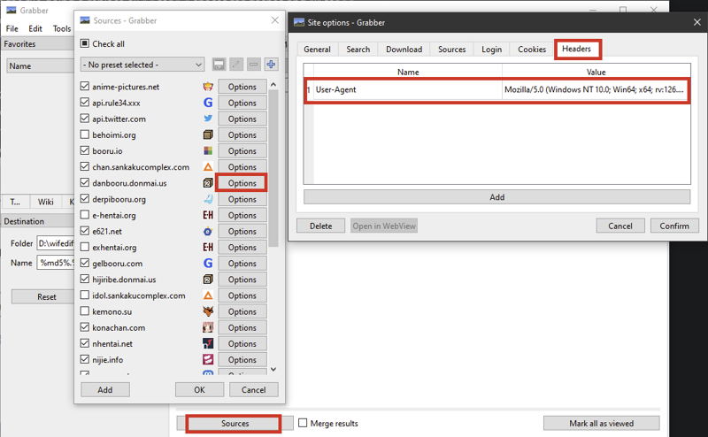The width and height of the screenshot is (708, 437).
Task: Click the konachan.com site icon
Action: tap(208, 327)
